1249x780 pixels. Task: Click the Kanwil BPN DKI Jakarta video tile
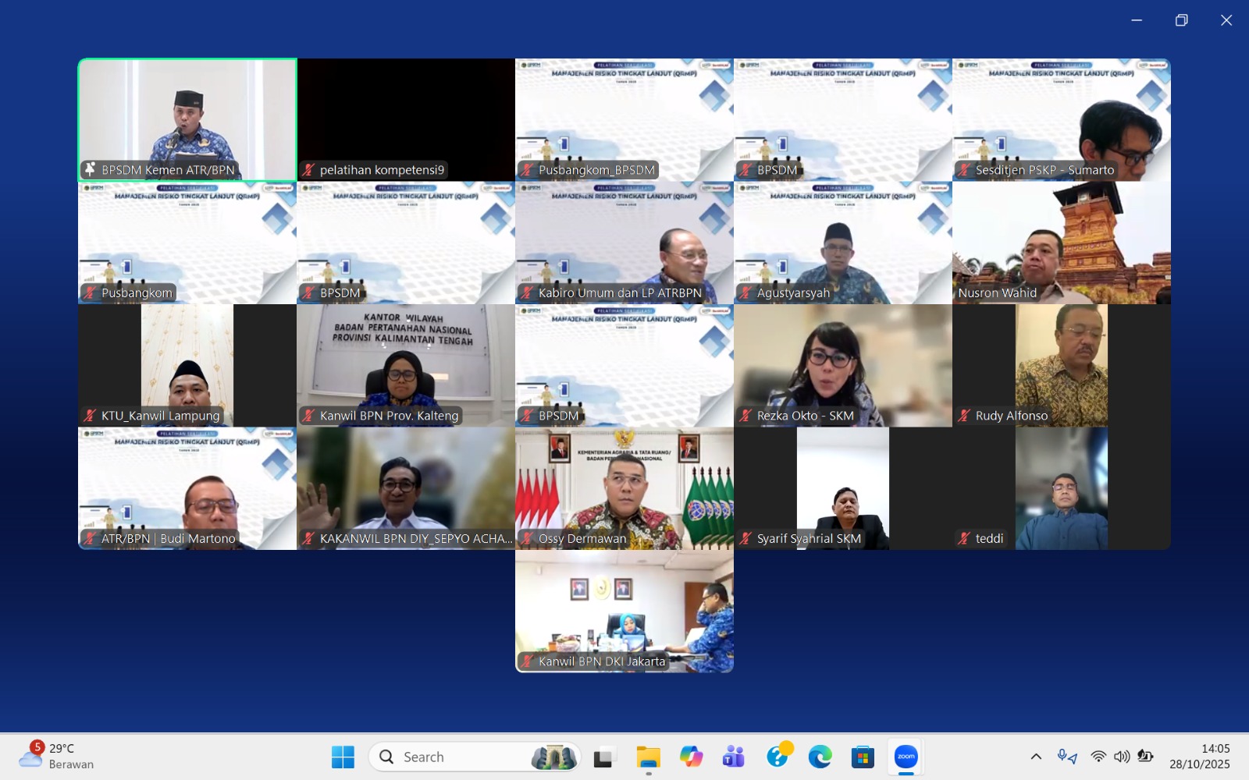click(x=624, y=611)
